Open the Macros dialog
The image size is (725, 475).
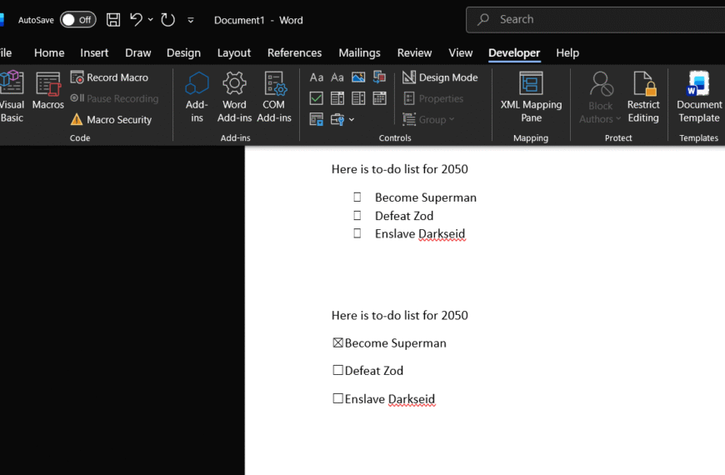tap(48, 91)
